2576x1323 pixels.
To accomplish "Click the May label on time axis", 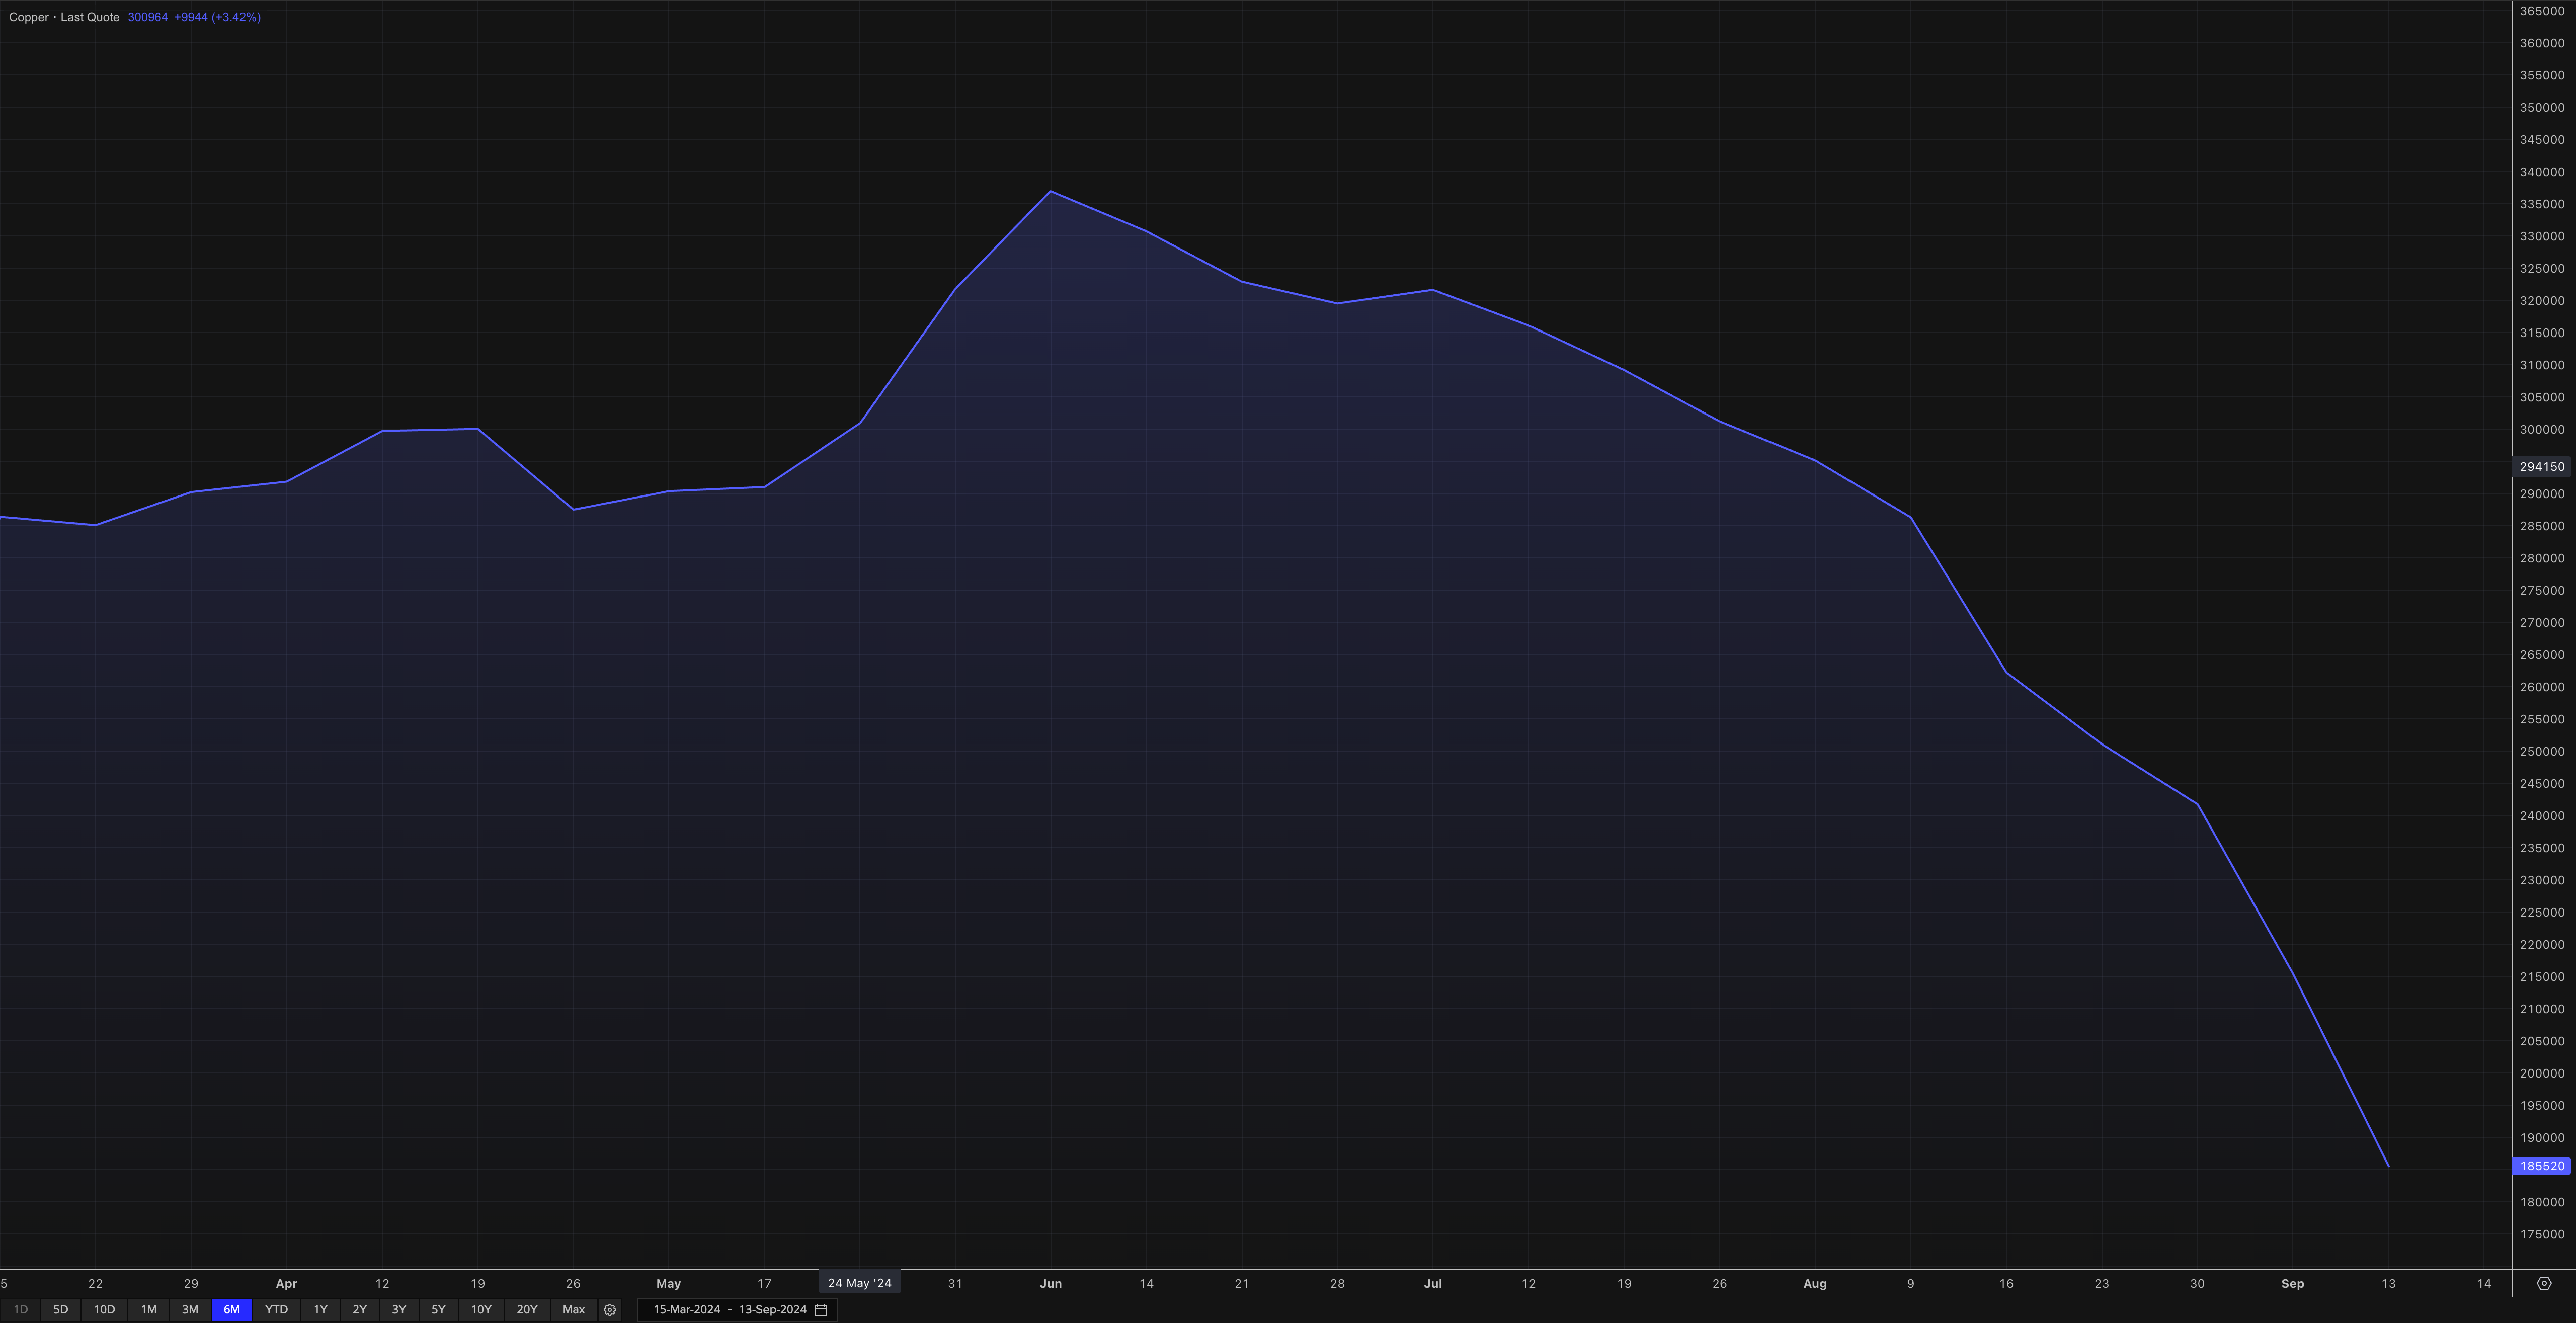I will point(669,1284).
